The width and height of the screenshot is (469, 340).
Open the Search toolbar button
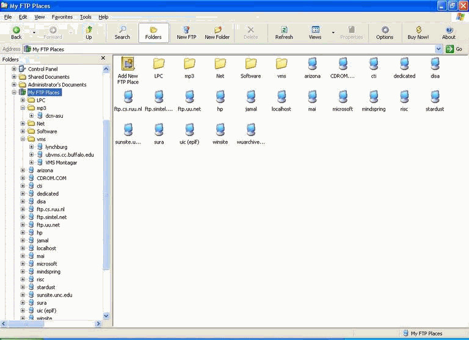[122, 33]
